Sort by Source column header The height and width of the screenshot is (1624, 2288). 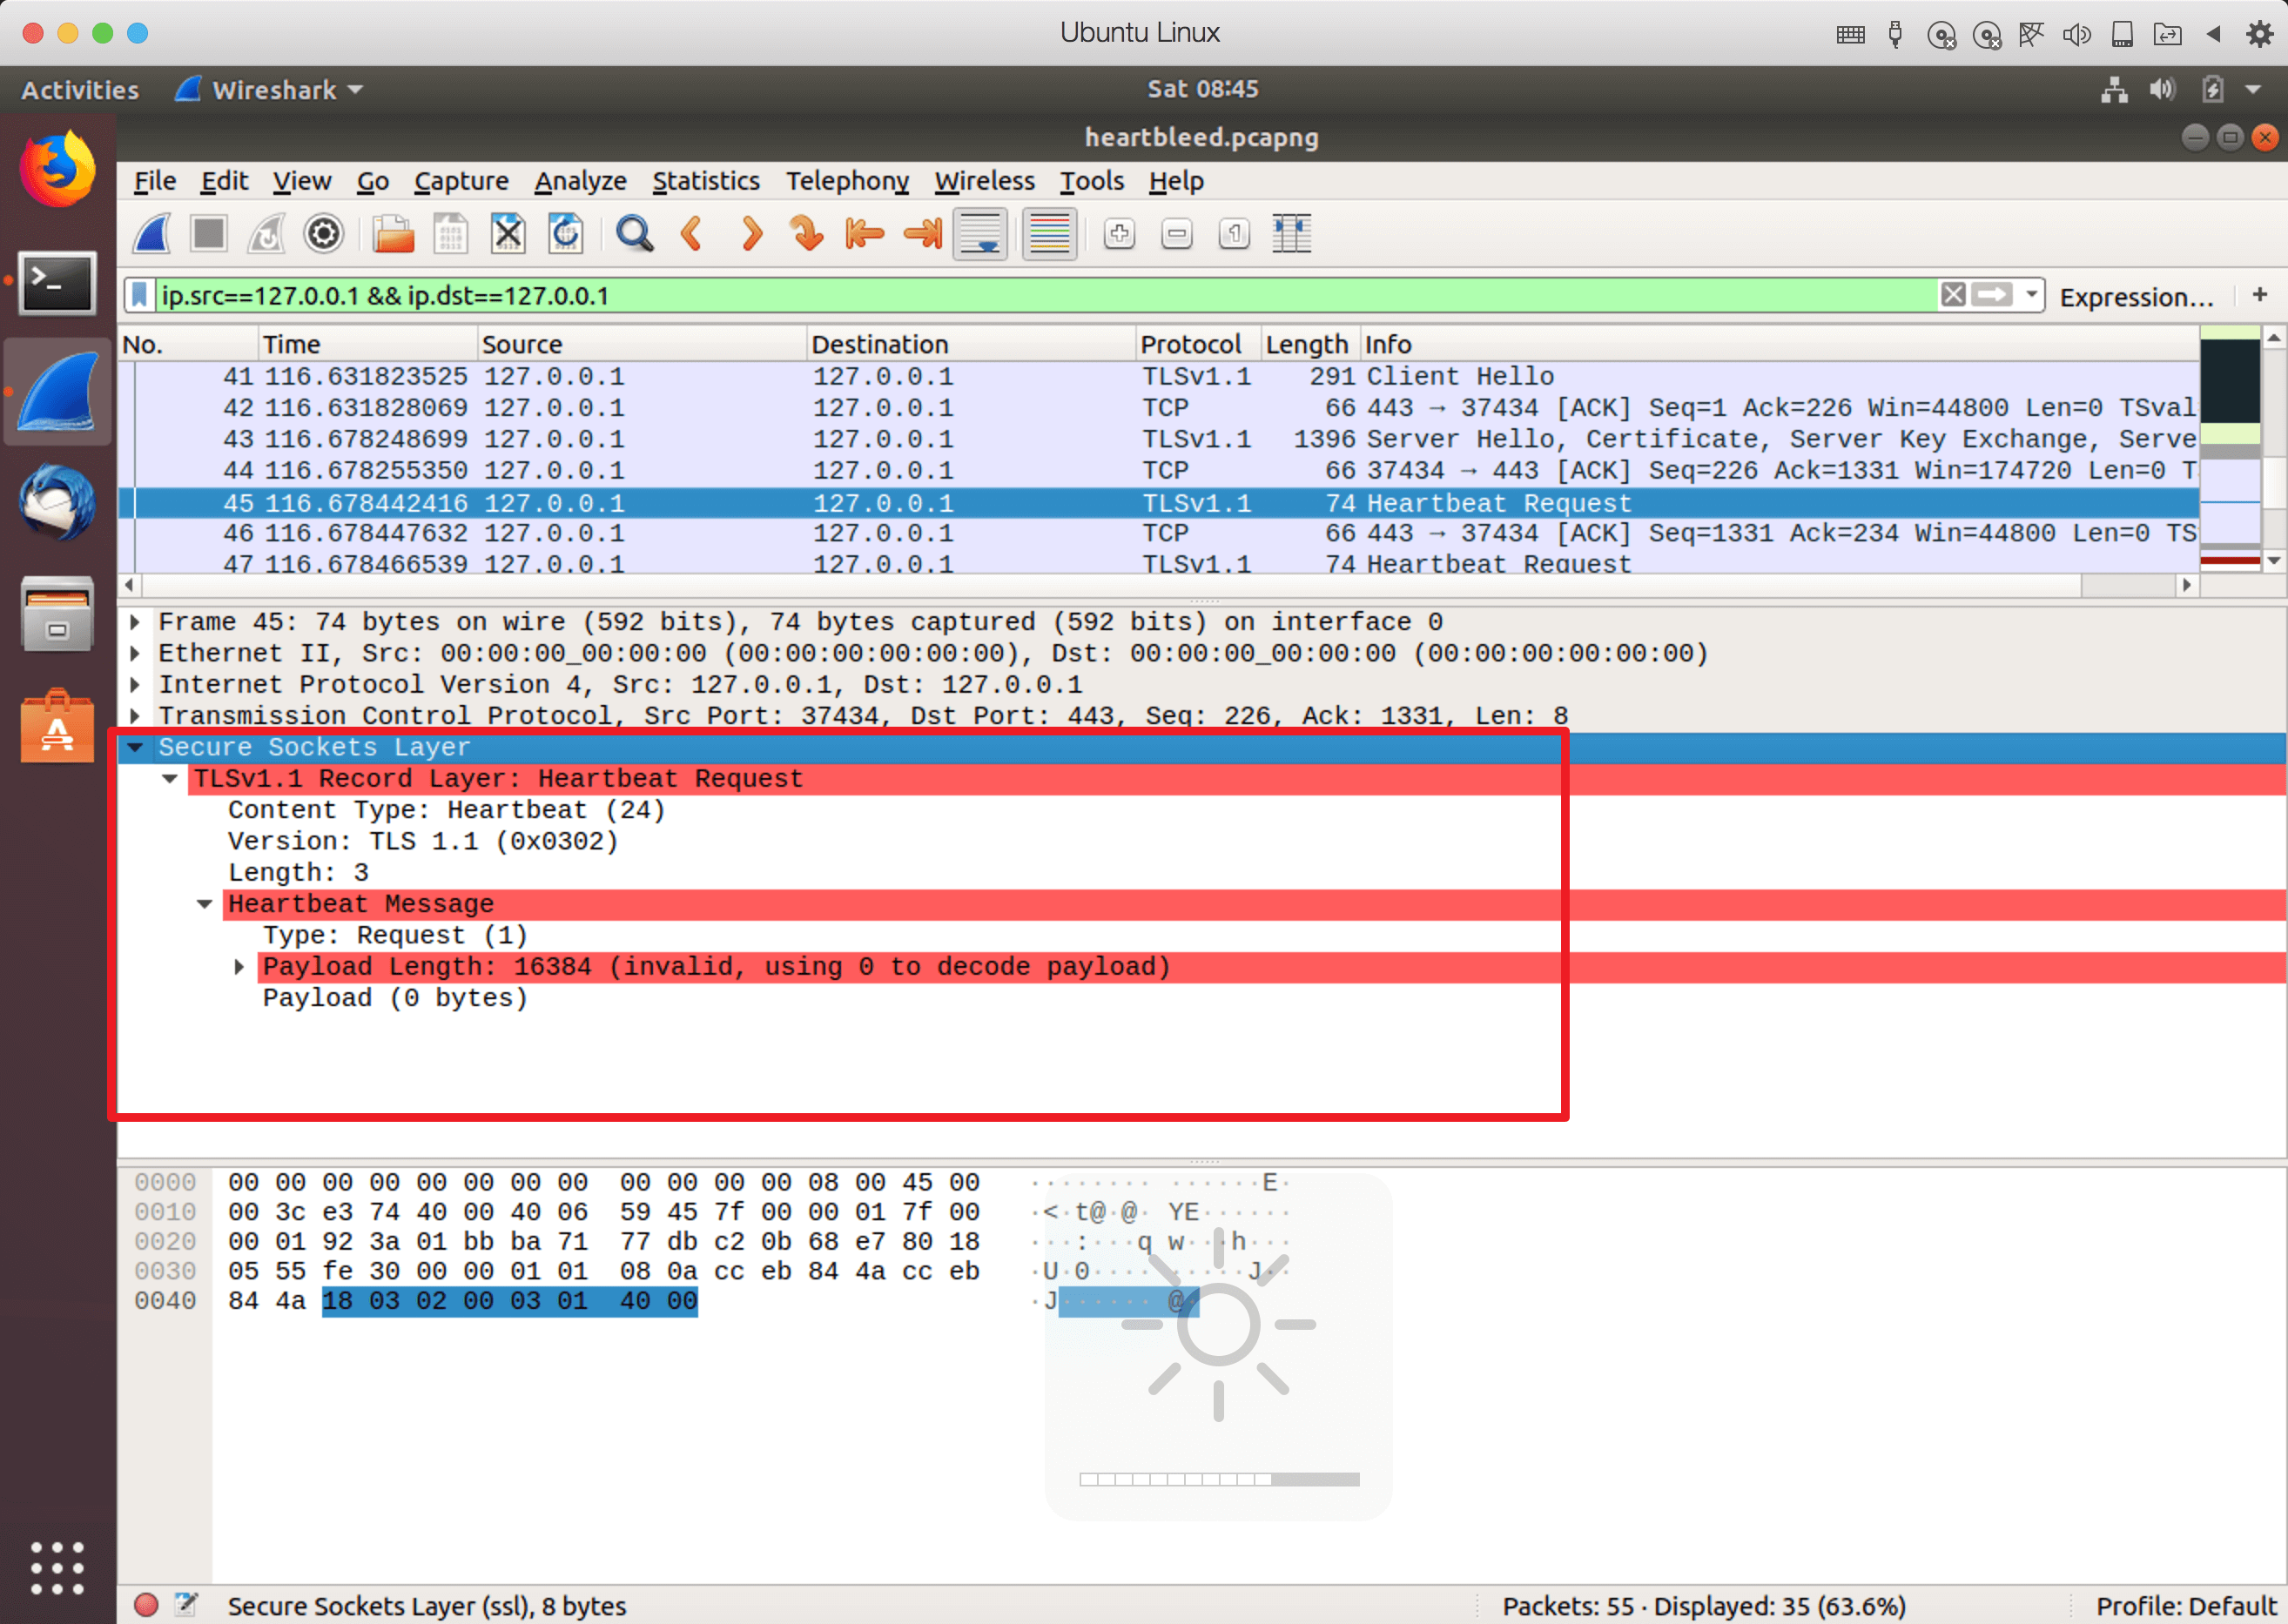click(x=642, y=344)
